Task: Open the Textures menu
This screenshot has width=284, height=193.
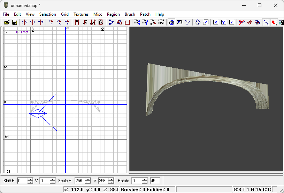Action: tap(81, 14)
